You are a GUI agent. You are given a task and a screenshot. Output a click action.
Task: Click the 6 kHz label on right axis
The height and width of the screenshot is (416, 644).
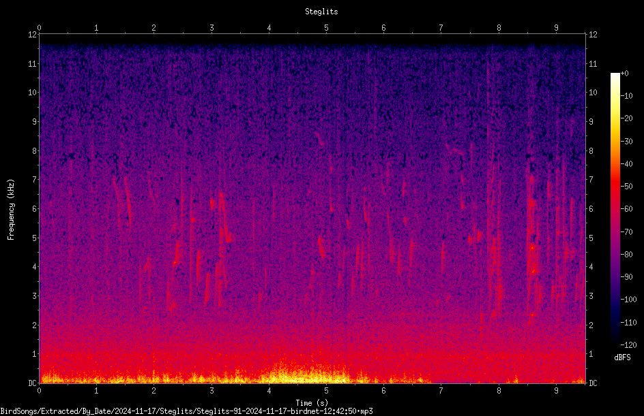591,208
